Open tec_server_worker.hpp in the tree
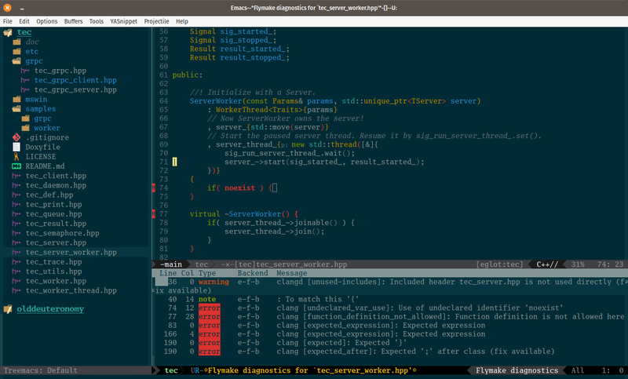The width and height of the screenshot is (628, 379). point(71,252)
